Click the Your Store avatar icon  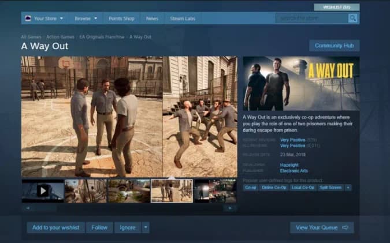click(x=28, y=18)
